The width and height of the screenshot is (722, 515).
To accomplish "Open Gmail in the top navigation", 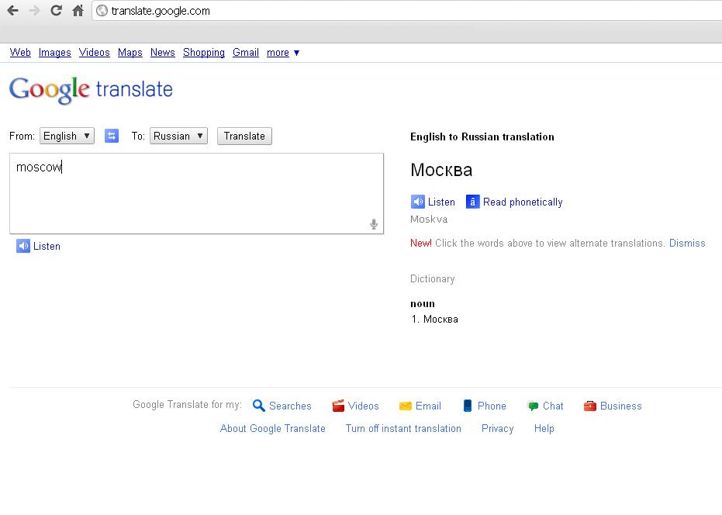I will tap(246, 53).
